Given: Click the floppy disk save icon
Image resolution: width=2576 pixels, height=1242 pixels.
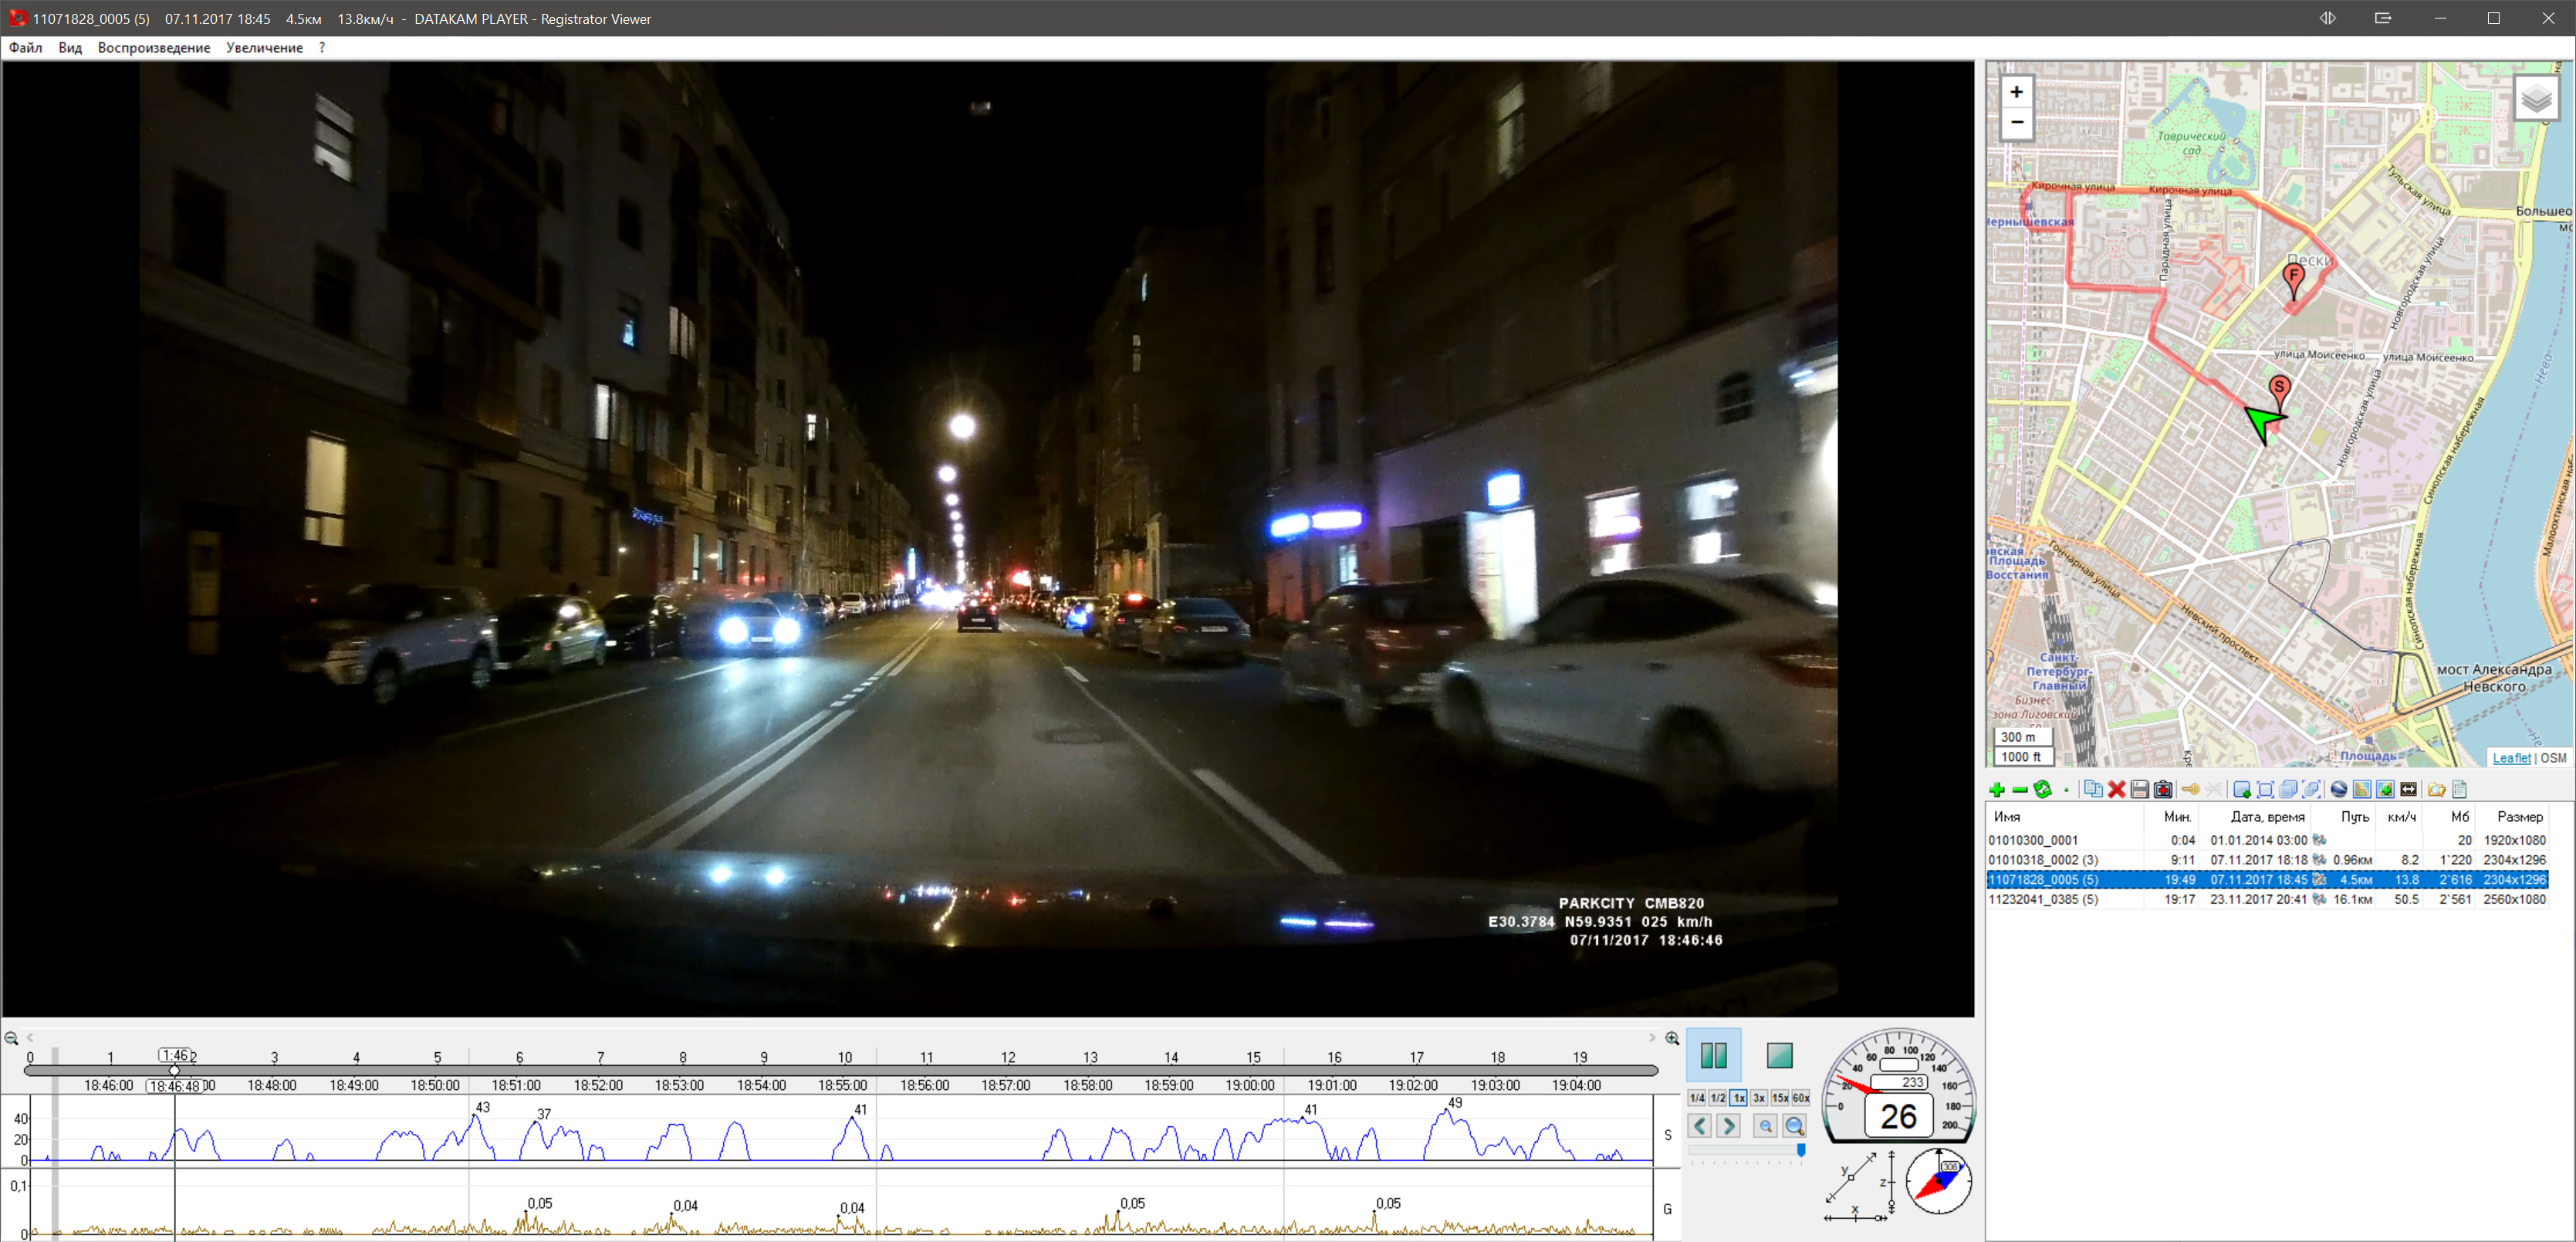Looking at the screenshot, I should [x=2139, y=790].
